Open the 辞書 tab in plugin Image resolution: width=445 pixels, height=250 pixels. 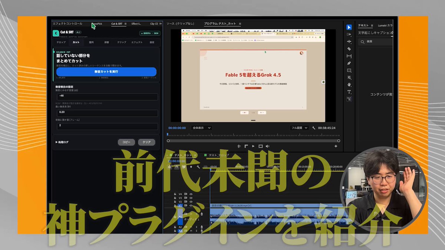coord(106,42)
